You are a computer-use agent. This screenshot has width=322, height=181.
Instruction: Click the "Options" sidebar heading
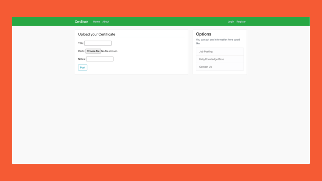coord(204,34)
